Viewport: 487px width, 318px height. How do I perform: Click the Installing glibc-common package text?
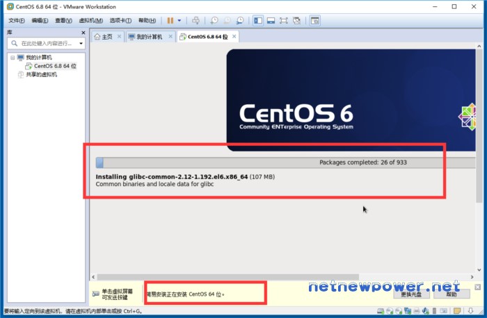pyautogui.click(x=185, y=176)
